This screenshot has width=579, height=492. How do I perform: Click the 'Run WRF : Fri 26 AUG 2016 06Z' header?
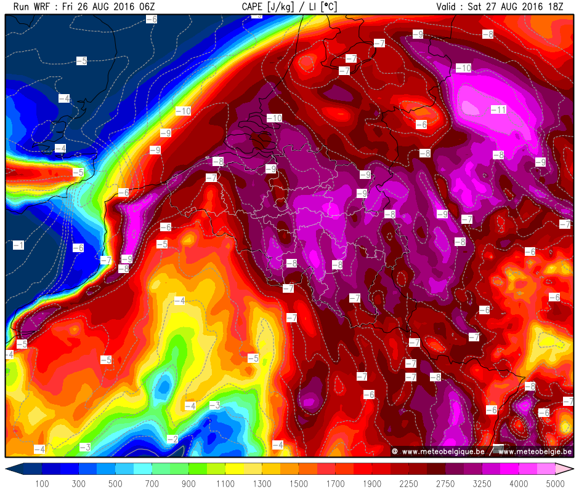(85, 7)
